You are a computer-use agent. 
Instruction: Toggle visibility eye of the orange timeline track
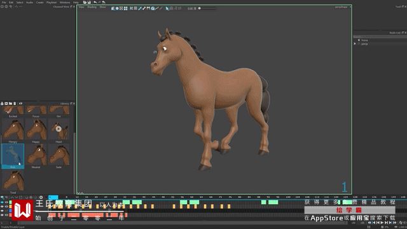(6, 206)
